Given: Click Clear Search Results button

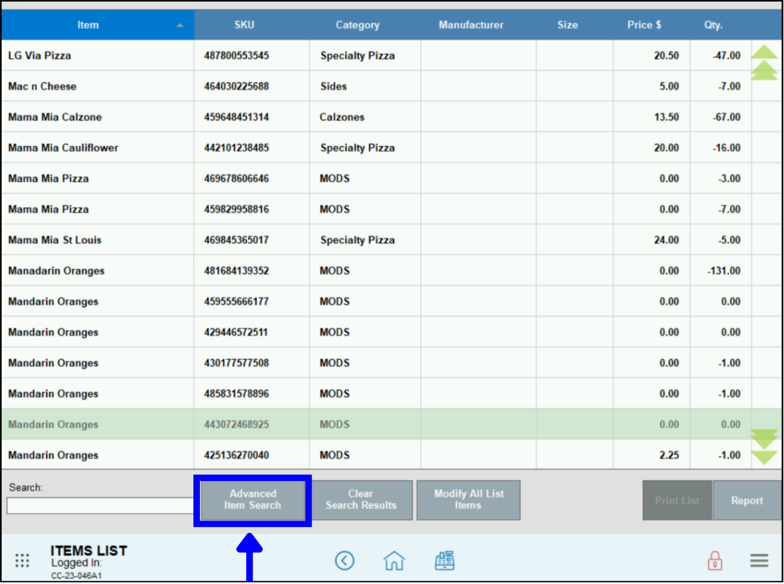Looking at the screenshot, I should (361, 500).
